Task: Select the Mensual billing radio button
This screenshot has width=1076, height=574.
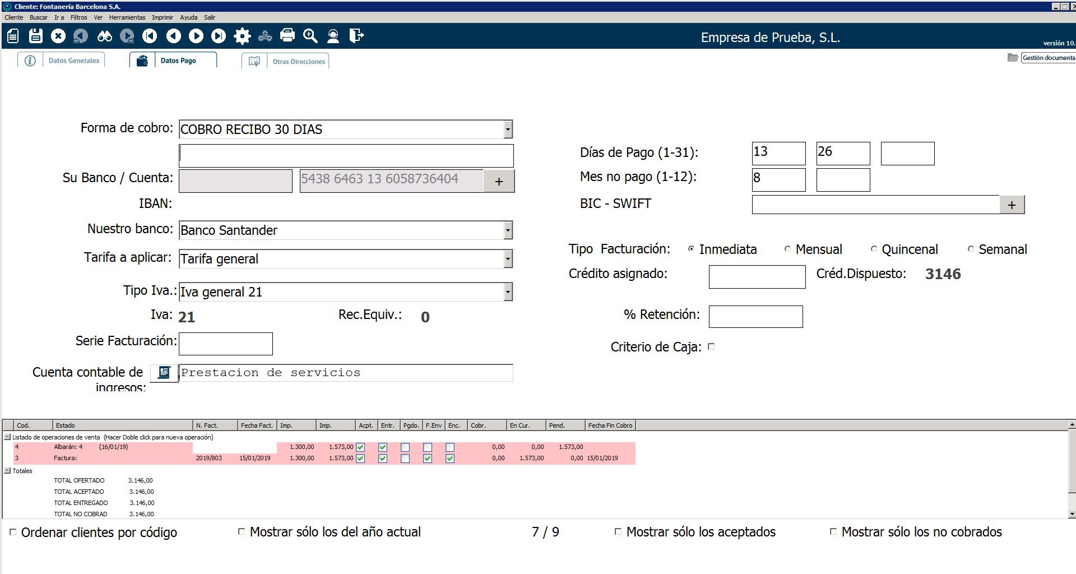Action: [x=787, y=249]
